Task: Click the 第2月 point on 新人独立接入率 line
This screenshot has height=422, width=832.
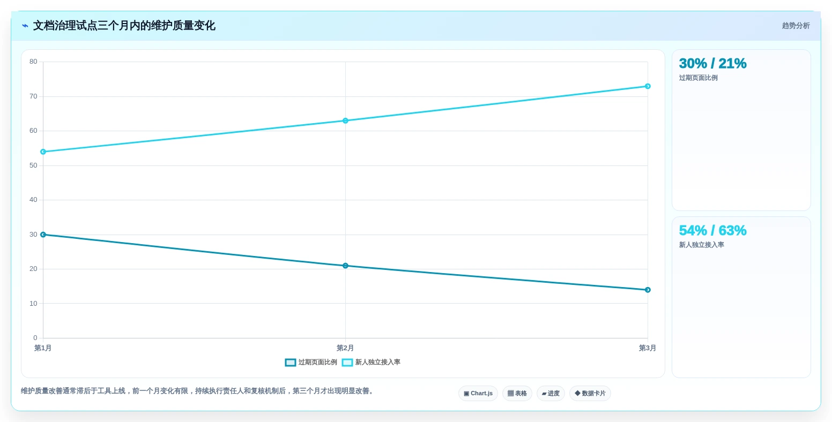Action: coord(345,120)
